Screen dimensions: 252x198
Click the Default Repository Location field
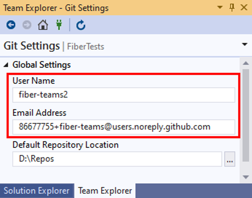click(117, 159)
